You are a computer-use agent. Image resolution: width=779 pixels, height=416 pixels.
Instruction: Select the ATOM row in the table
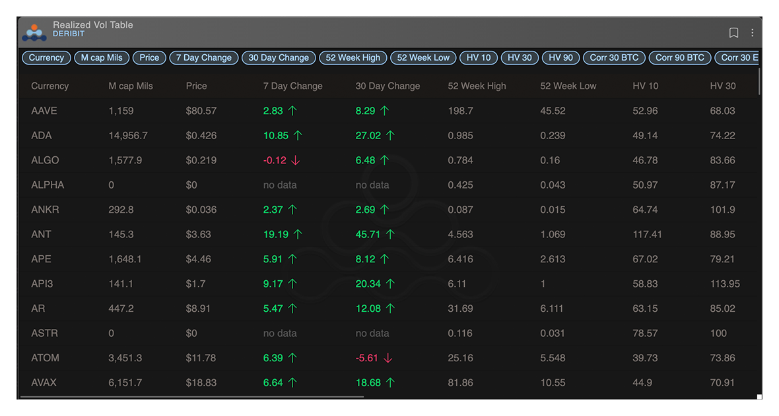[x=198, y=358]
